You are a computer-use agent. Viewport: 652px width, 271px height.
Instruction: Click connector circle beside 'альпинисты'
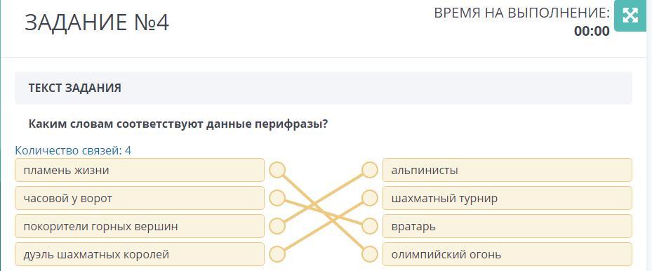(x=370, y=170)
